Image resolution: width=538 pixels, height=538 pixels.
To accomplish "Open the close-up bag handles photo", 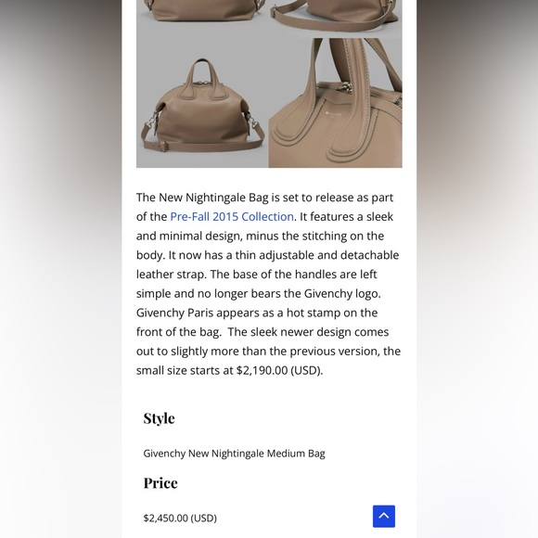I will tap(335, 103).
